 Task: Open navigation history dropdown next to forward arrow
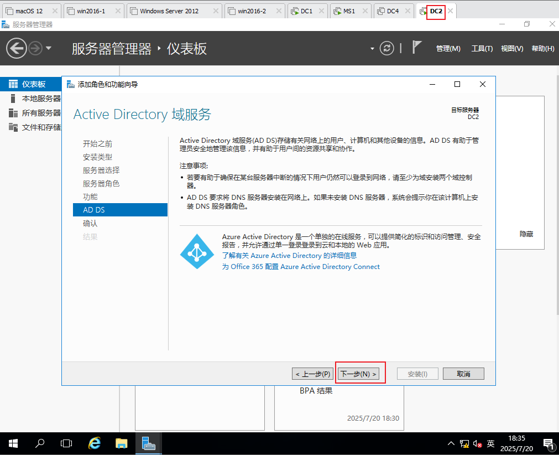click(49, 48)
